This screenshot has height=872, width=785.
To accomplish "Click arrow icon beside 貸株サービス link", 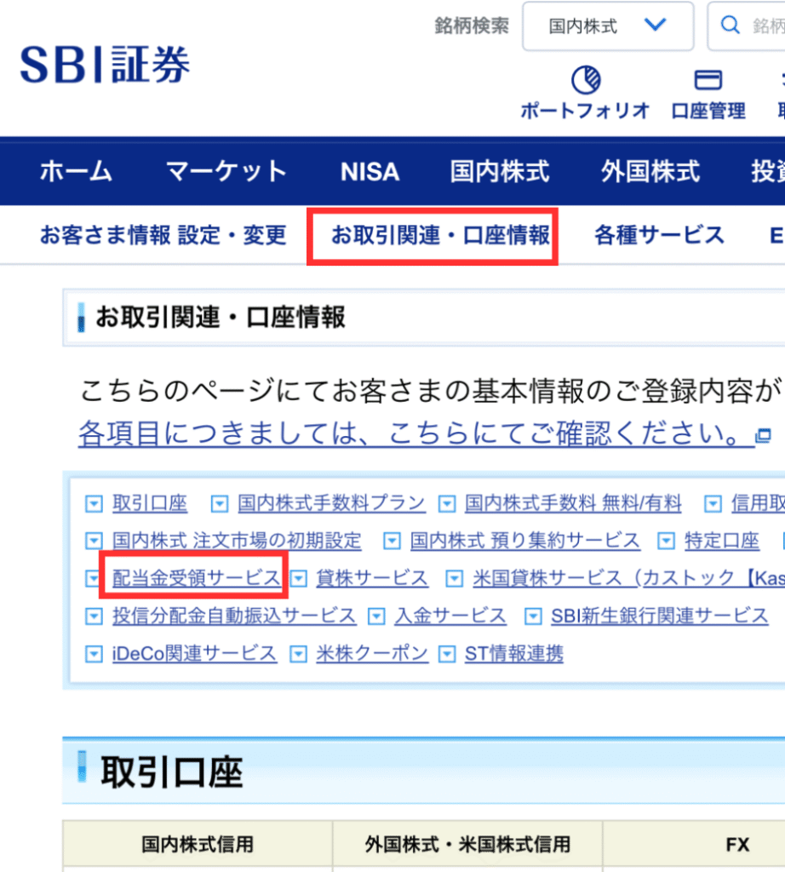I will 298,579.
